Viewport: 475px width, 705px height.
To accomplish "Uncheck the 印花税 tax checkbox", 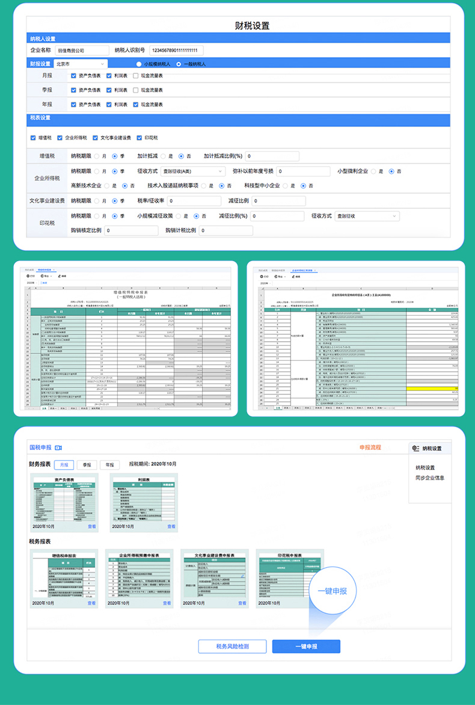I will (x=139, y=138).
